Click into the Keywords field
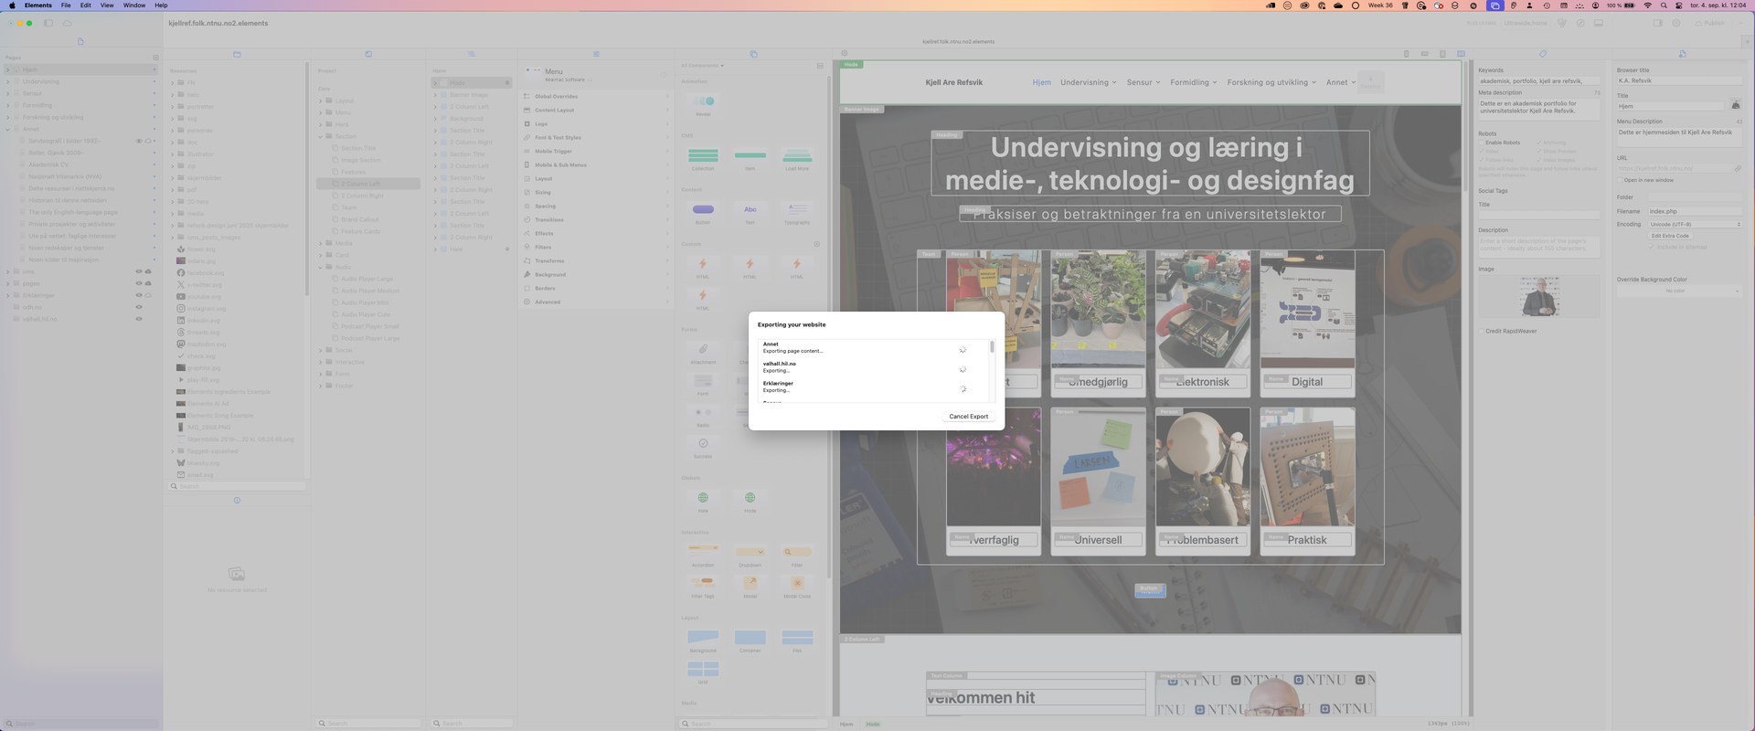This screenshot has width=1755, height=731. tap(1538, 80)
